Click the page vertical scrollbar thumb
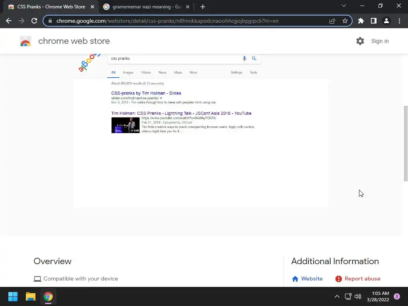This screenshot has height=306, width=408. click(x=406, y=143)
